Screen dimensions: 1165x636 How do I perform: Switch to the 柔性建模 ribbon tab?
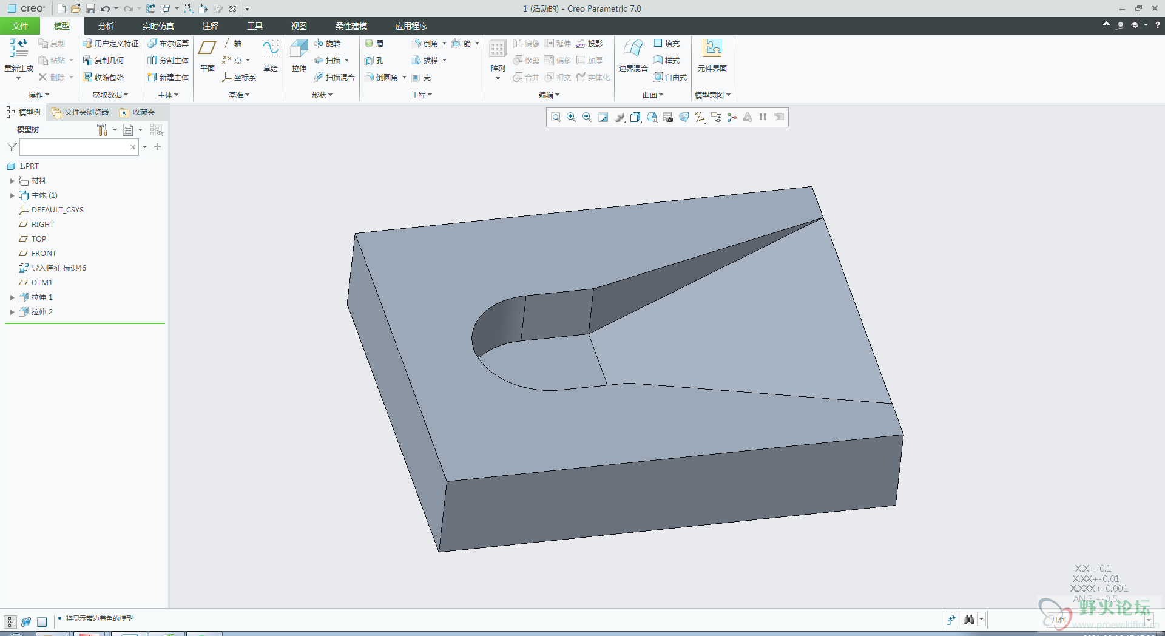pyautogui.click(x=351, y=26)
